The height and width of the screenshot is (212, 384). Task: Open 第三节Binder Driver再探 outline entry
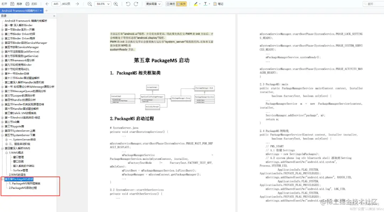point(20,38)
